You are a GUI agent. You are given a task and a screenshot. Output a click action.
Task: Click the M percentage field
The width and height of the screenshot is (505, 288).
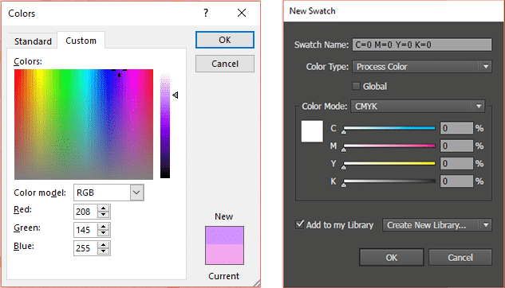[456, 146]
